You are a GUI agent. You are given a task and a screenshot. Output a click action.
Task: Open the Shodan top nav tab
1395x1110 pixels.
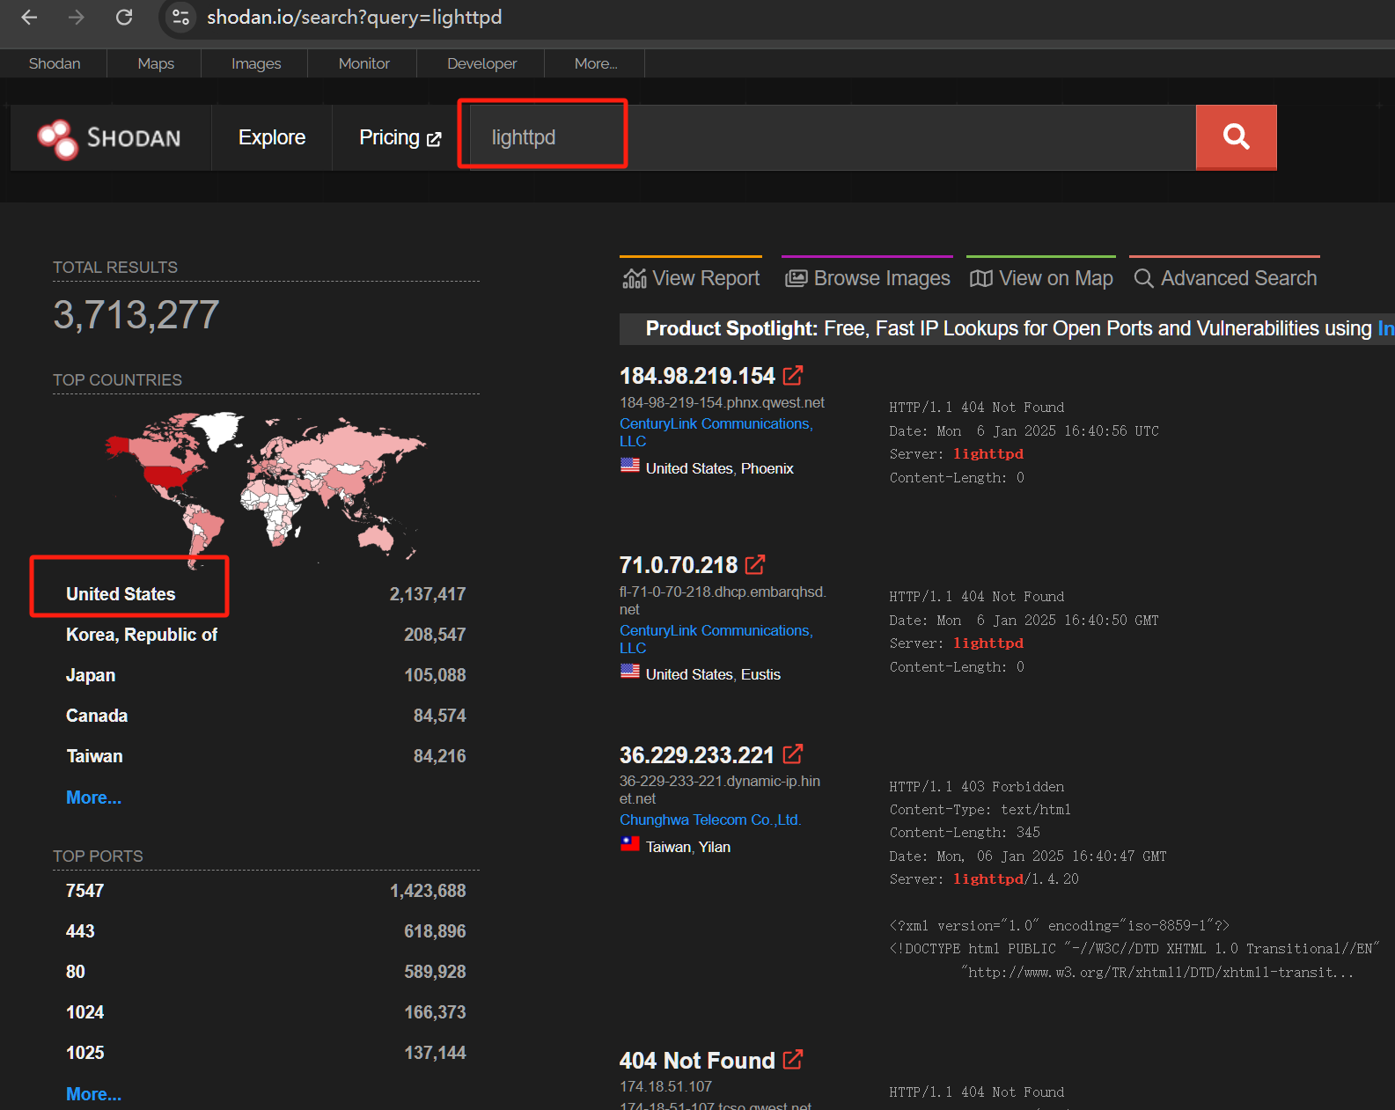coord(55,63)
